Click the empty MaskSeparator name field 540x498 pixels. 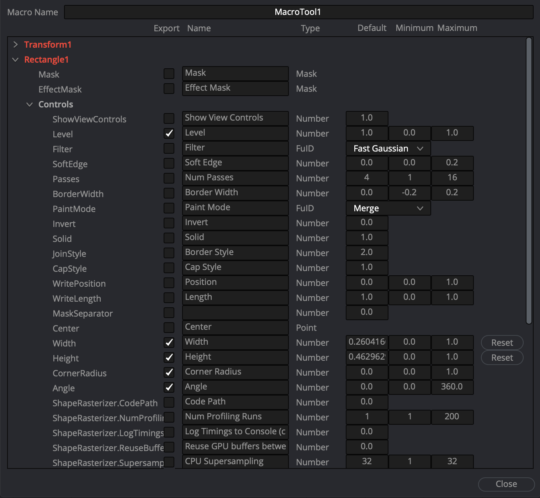[235, 313]
